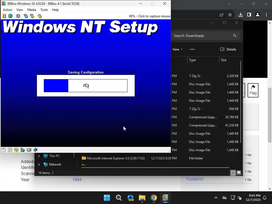Click the muted volume tray icon
The image size is (272, 204).
(x=240, y=198)
